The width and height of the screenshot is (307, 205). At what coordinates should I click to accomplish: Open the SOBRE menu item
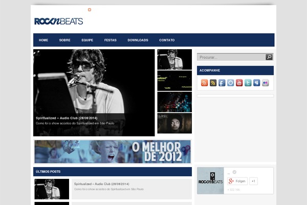pyautogui.click(x=65, y=40)
